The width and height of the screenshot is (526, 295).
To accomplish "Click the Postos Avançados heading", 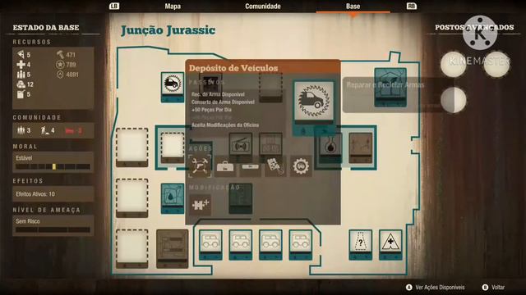I will point(474,27).
